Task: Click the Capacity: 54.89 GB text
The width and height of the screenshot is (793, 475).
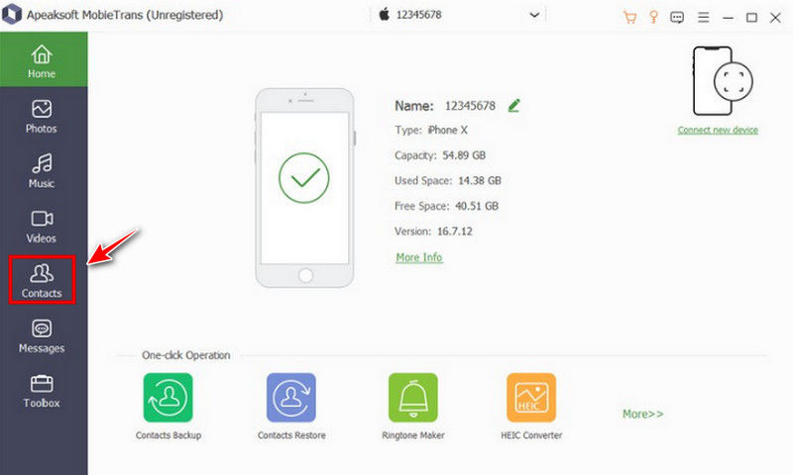Action: pos(440,155)
